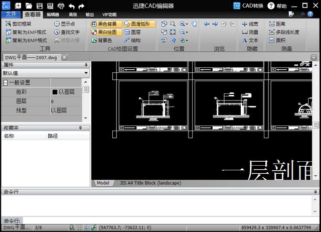The height and width of the screenshot is (232, 321).
Task: Pick a 背景色 background color
Action: click(102, 40)
